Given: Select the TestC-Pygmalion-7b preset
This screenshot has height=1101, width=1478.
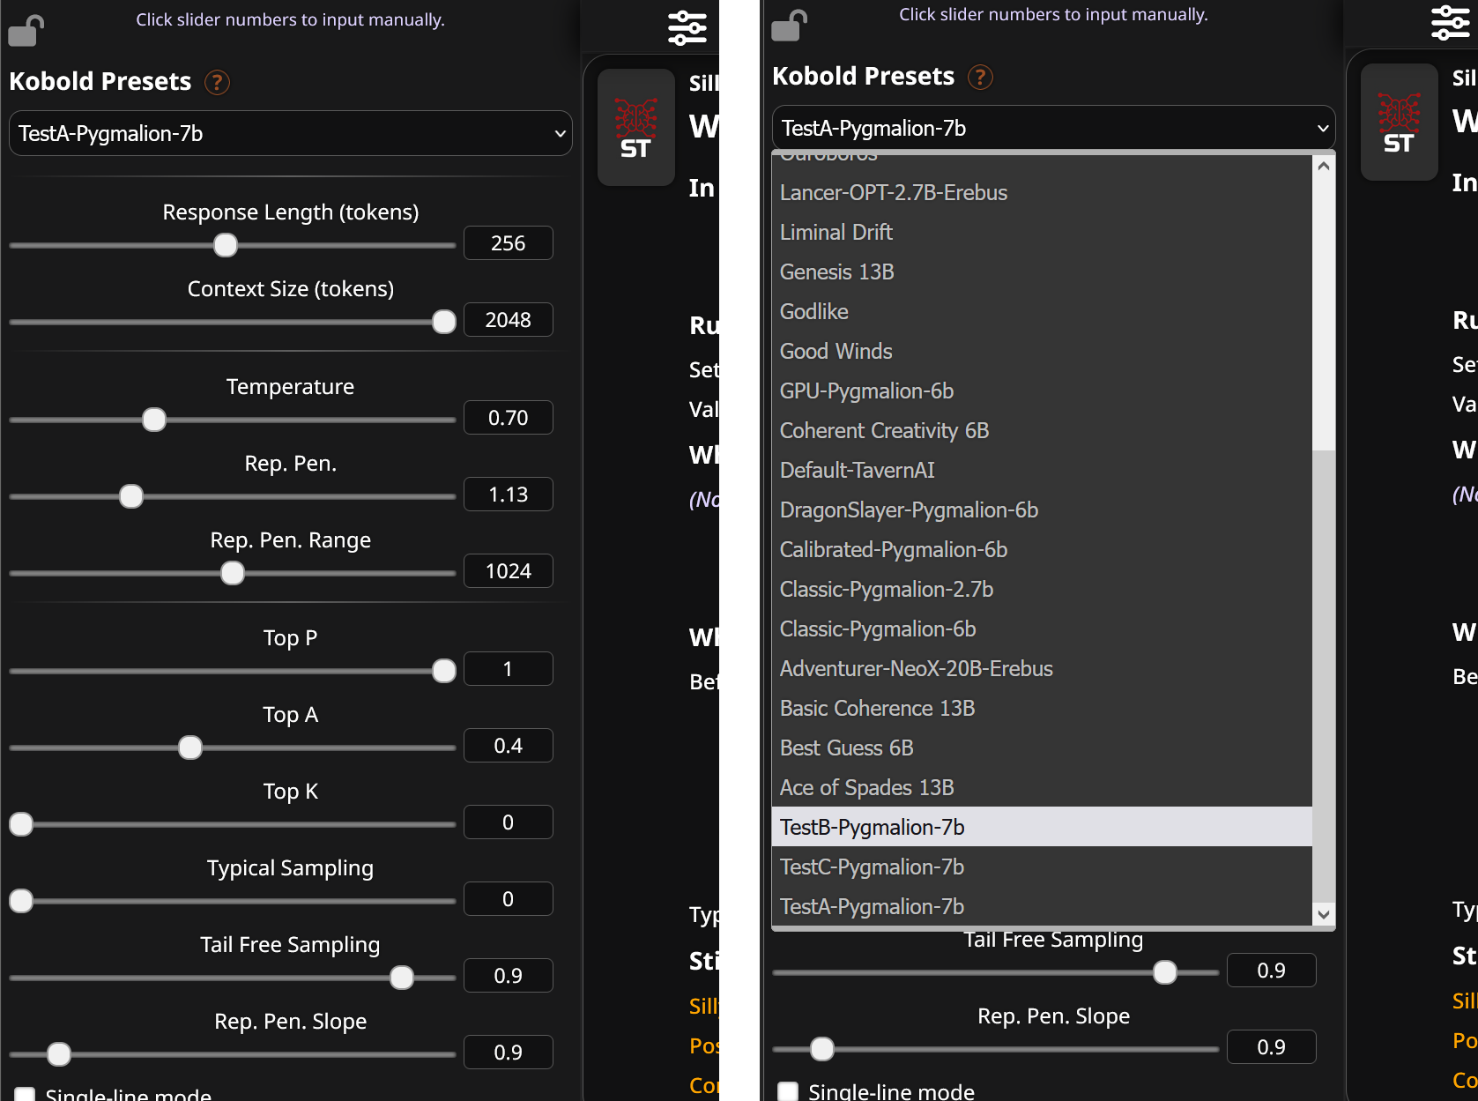Looking at the screenshot, I should [x=1042, y=867].
